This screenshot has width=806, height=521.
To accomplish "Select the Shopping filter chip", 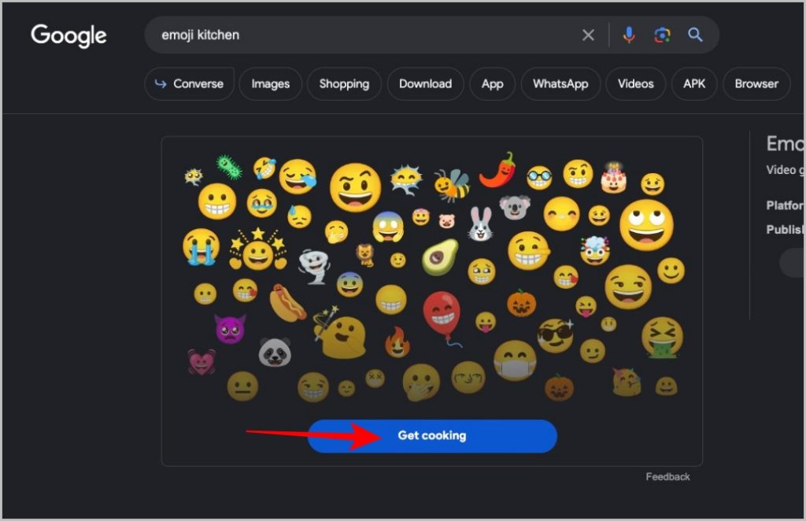I will click(x=344, y=83).
